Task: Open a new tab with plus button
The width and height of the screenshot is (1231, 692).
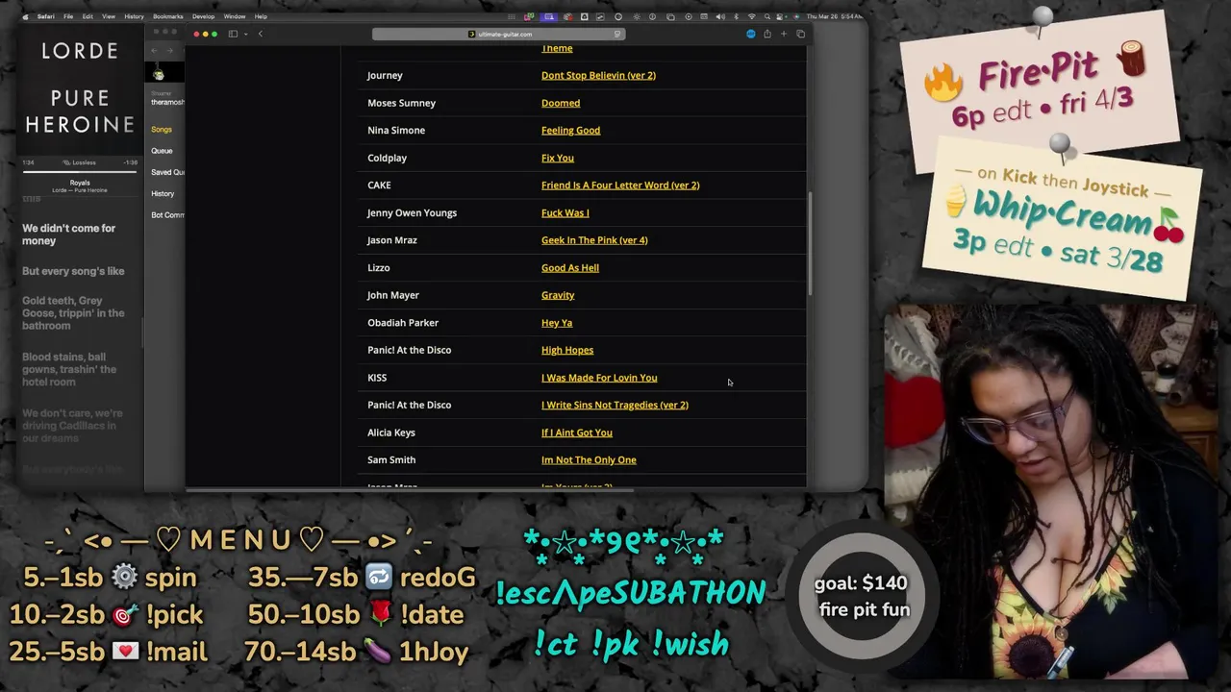Action: tap(783, 35)
